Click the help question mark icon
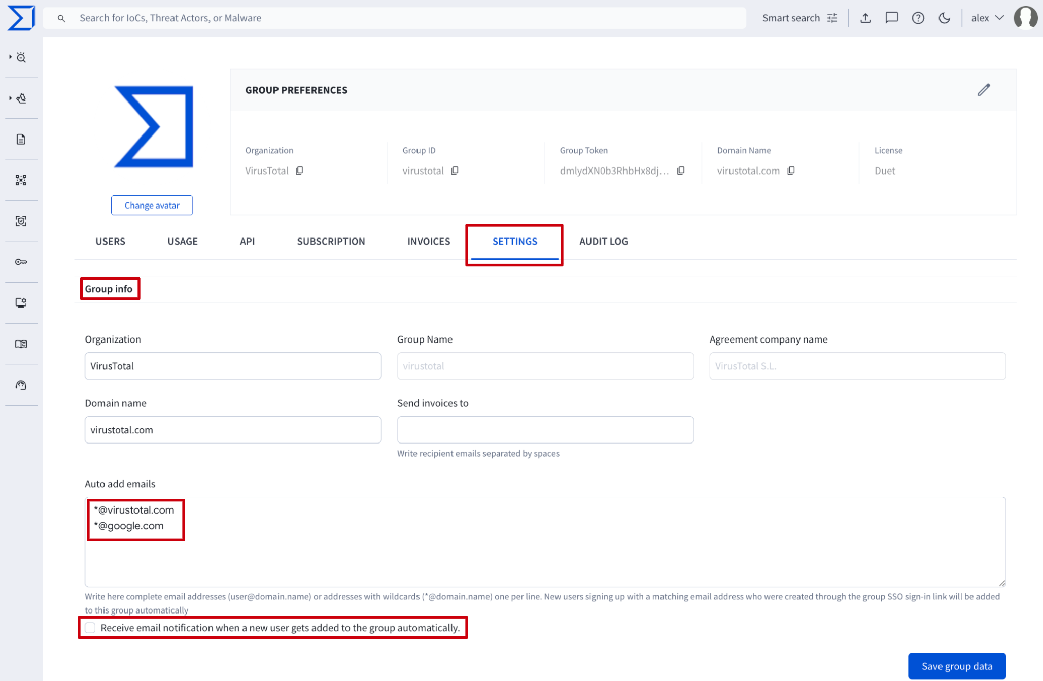The height and width of the screenshot is (681, 1043). (918, 18)
